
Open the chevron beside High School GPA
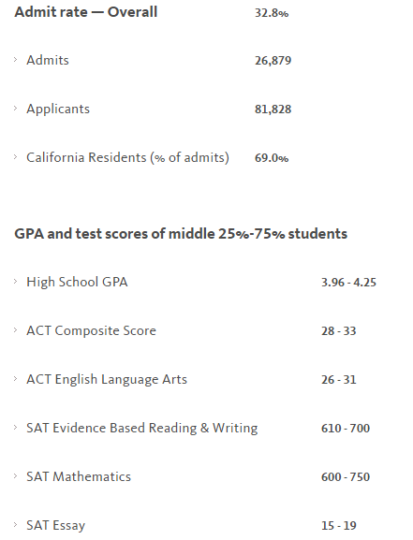tap(16, 282)
